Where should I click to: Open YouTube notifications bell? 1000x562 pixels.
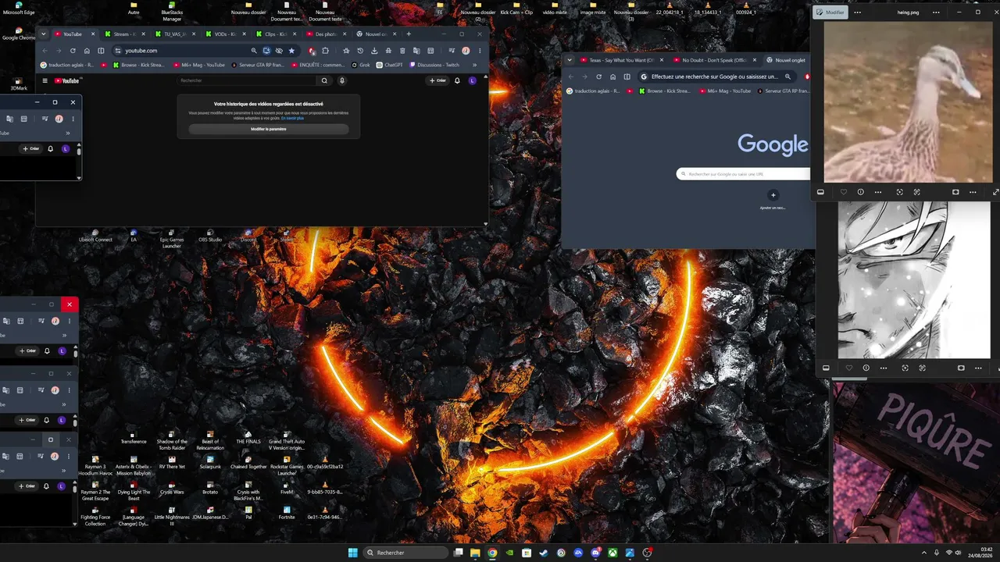(457, 80)
